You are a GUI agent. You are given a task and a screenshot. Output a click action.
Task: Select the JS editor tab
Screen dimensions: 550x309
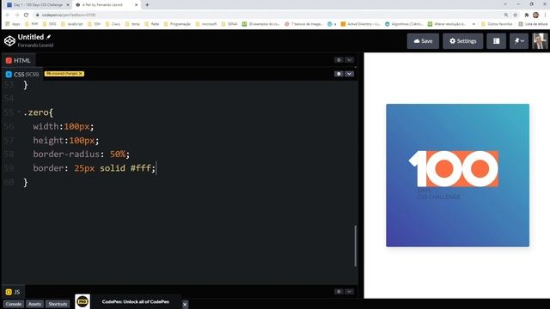pyautogui.click(x=13, y=292)
